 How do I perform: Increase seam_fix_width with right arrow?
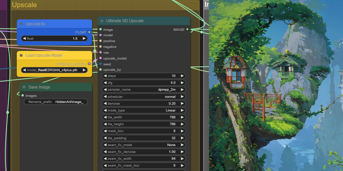coord(182,159)
